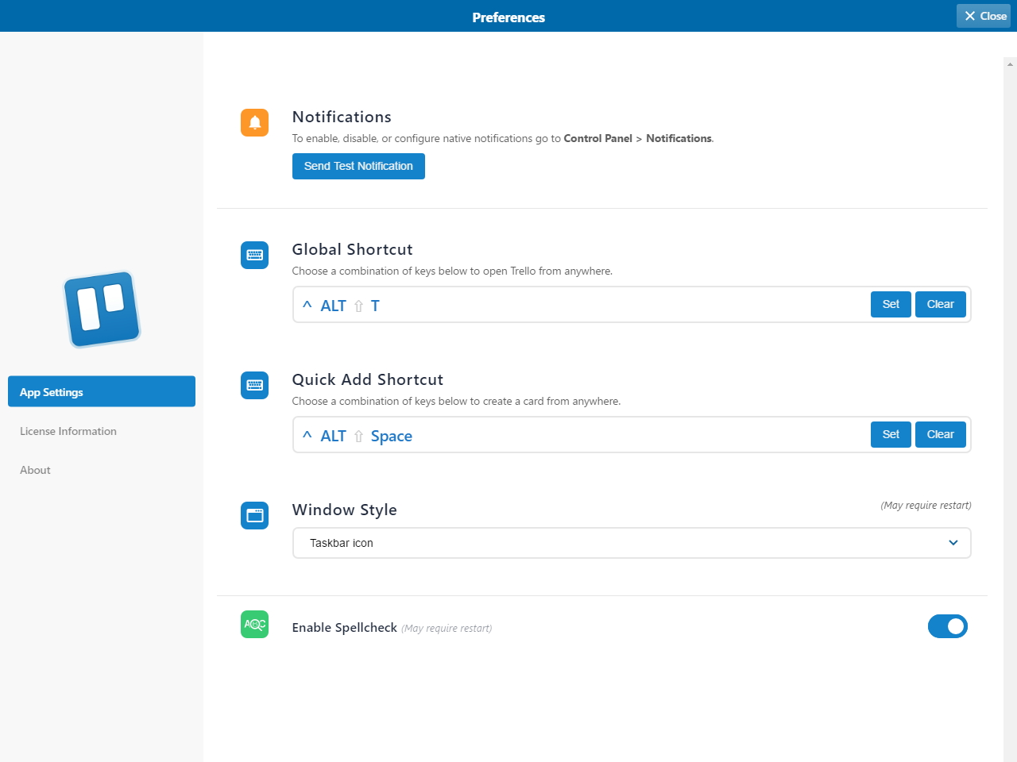Screen dimensions: 1017x762
Task: Open the App Settings section
Action: tap(102, 391)
